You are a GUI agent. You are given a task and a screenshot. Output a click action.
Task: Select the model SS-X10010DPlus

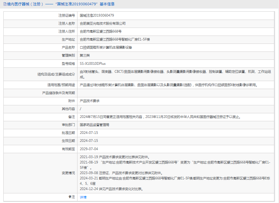93,64
